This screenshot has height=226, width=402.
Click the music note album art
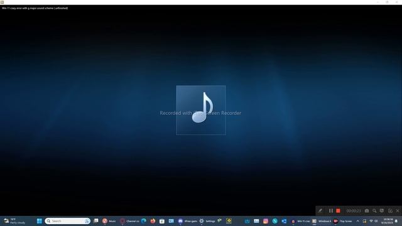(x=201, y=110)
